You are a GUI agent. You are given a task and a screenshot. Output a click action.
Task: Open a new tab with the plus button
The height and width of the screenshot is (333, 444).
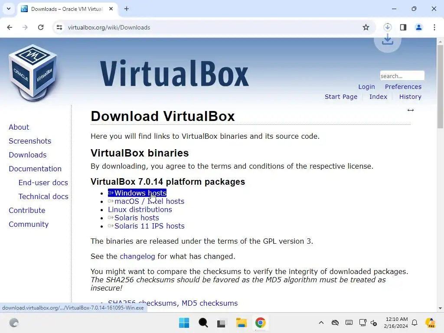coord(127,9)
